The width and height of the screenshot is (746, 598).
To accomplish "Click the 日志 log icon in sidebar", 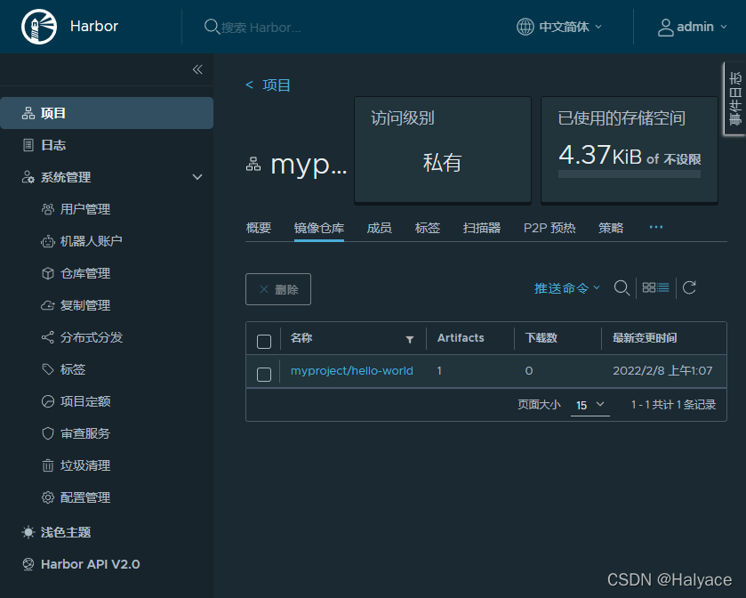I will click(x=28, y=145).
